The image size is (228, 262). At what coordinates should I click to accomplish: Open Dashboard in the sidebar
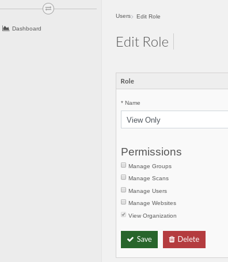(22, 29)
